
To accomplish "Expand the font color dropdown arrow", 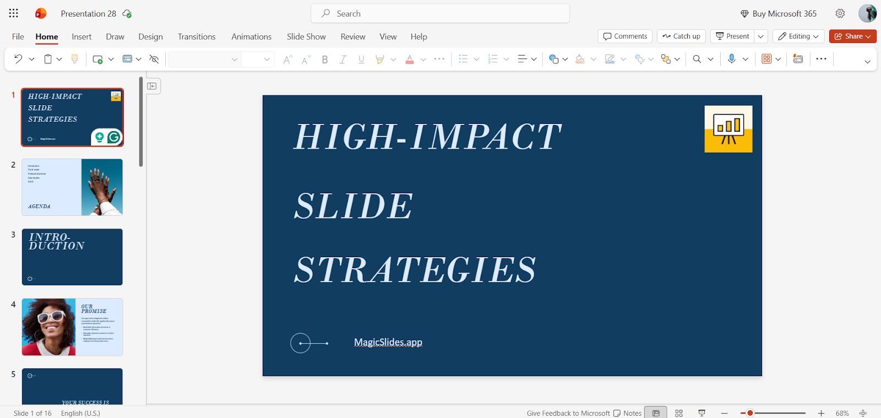I will pyautogui.click(x=423, y=59).
